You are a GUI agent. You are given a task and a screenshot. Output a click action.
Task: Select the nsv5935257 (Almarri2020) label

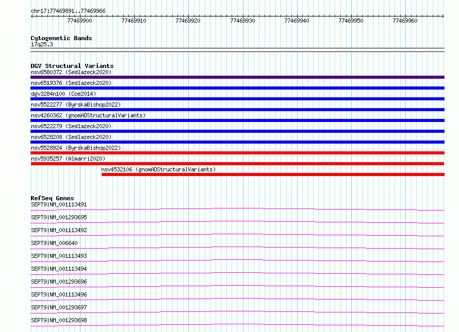coord(68,159)
